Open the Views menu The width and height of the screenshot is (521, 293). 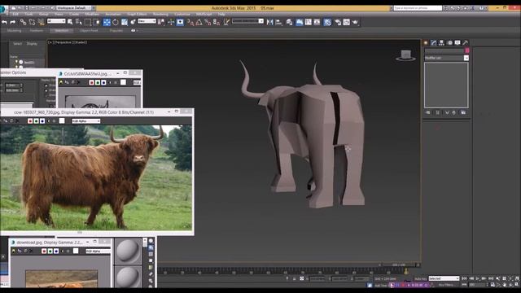pos(59,15)
